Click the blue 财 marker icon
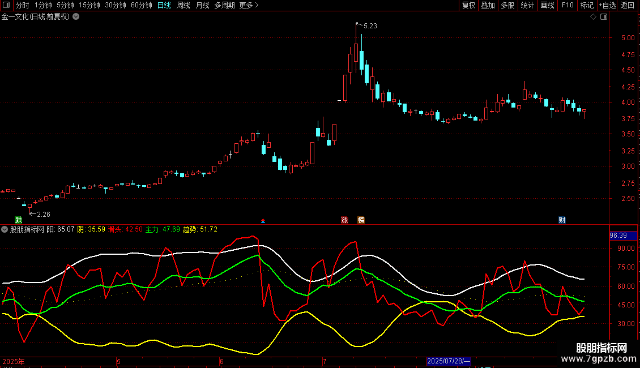The image size is (640, 368). pos(562,220)
